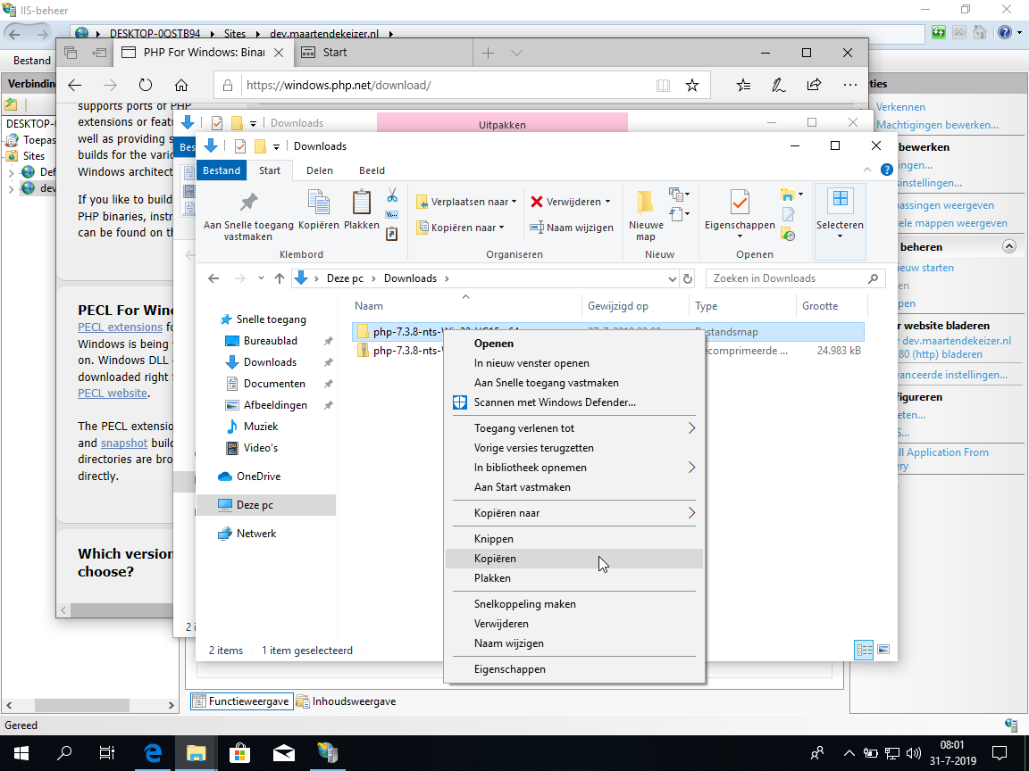Click the volume icon in system tray
The height and width of the screenshot is (771, 1029).
[913, 752]
